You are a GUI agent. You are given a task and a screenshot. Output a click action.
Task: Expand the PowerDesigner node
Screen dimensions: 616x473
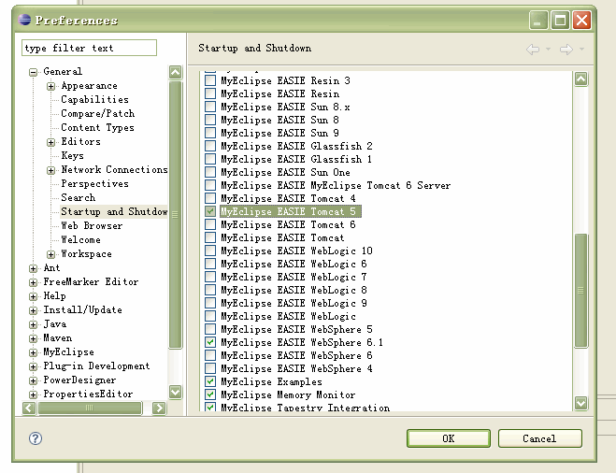(33, 380)
